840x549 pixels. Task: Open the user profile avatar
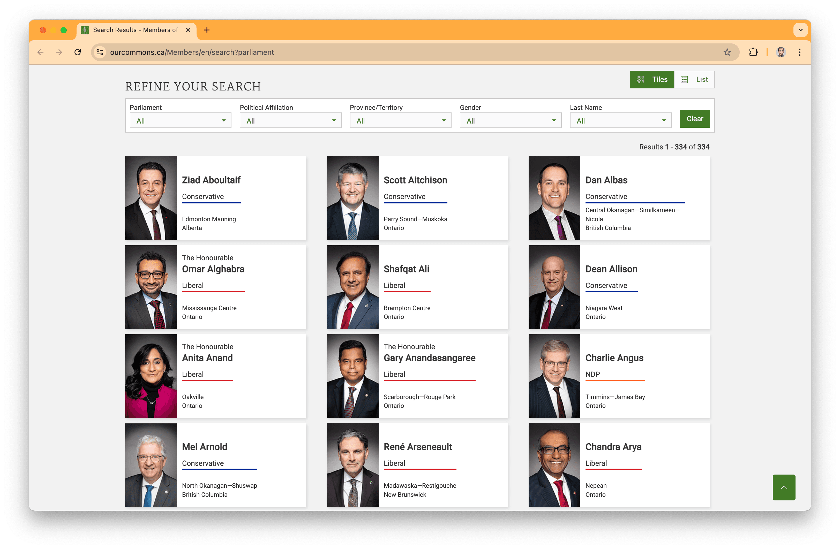(781, 52)
